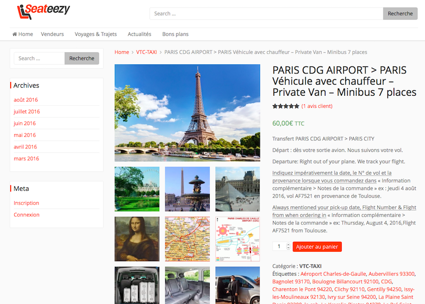The width and height of the screenshot is (425, 304).
Task: Select the chauffeur beside van thumbnail
Action: point(238,285)
